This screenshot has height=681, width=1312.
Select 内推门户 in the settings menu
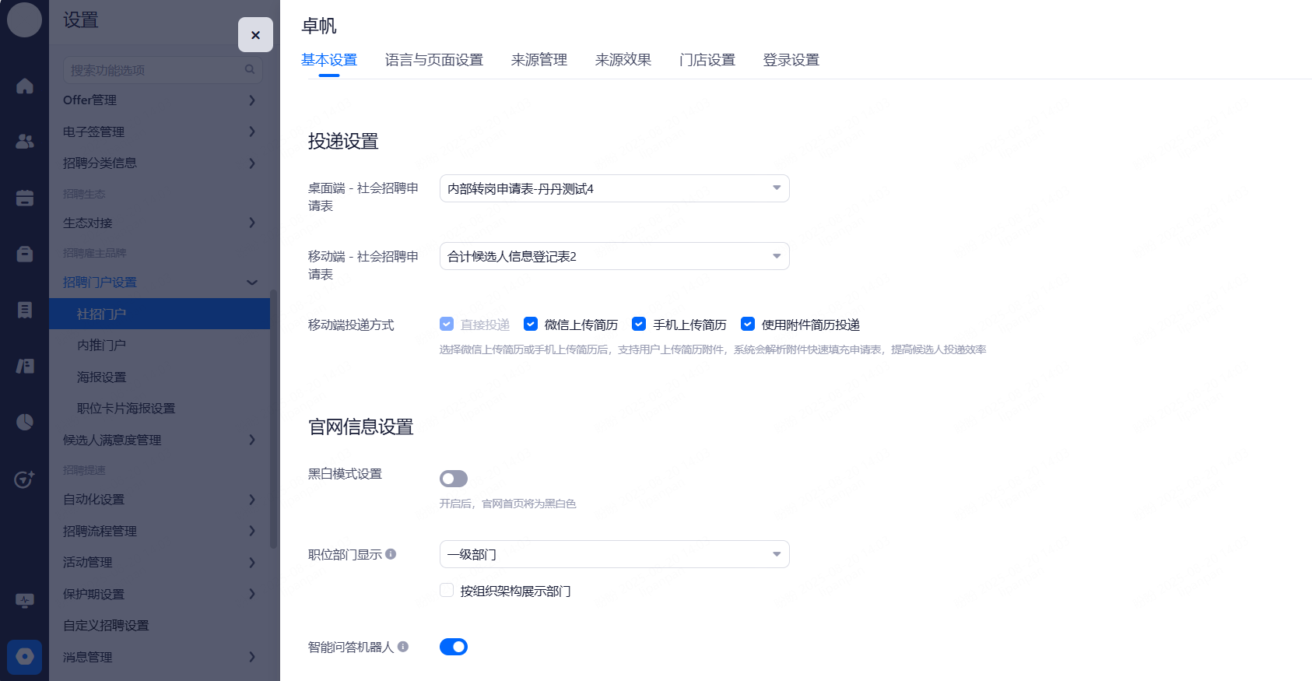(101, 346)
